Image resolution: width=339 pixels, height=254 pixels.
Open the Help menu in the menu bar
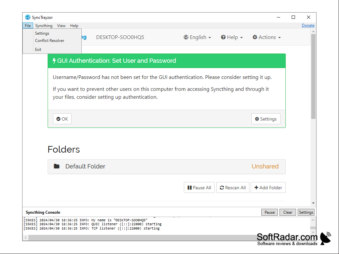click(74, 26)
